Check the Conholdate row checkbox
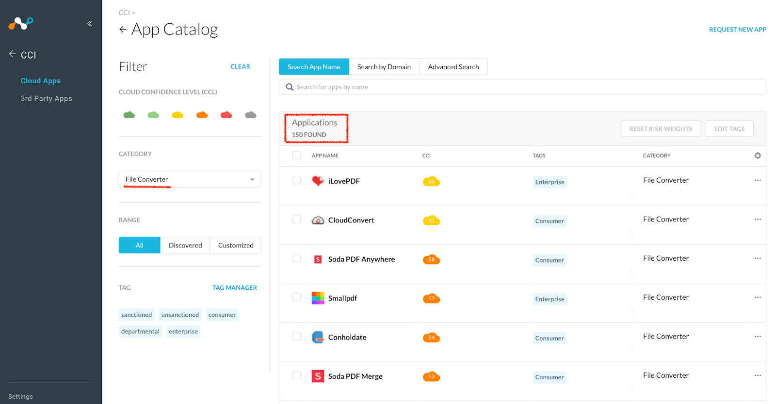 [296, 336]
